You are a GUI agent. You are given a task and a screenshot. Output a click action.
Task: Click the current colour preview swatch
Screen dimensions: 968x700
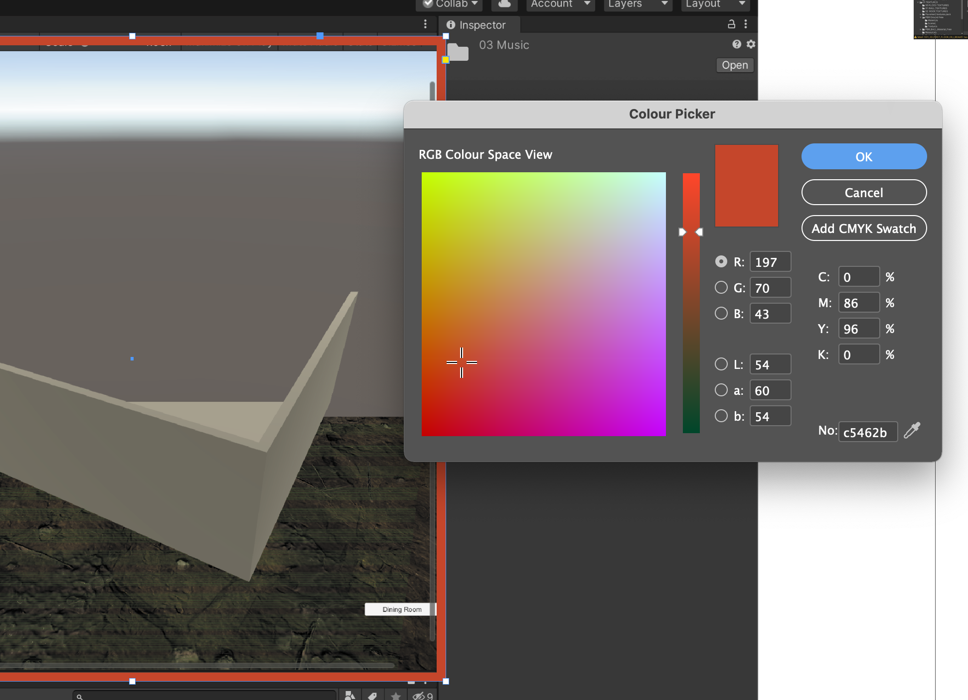[x=746, y=185]
